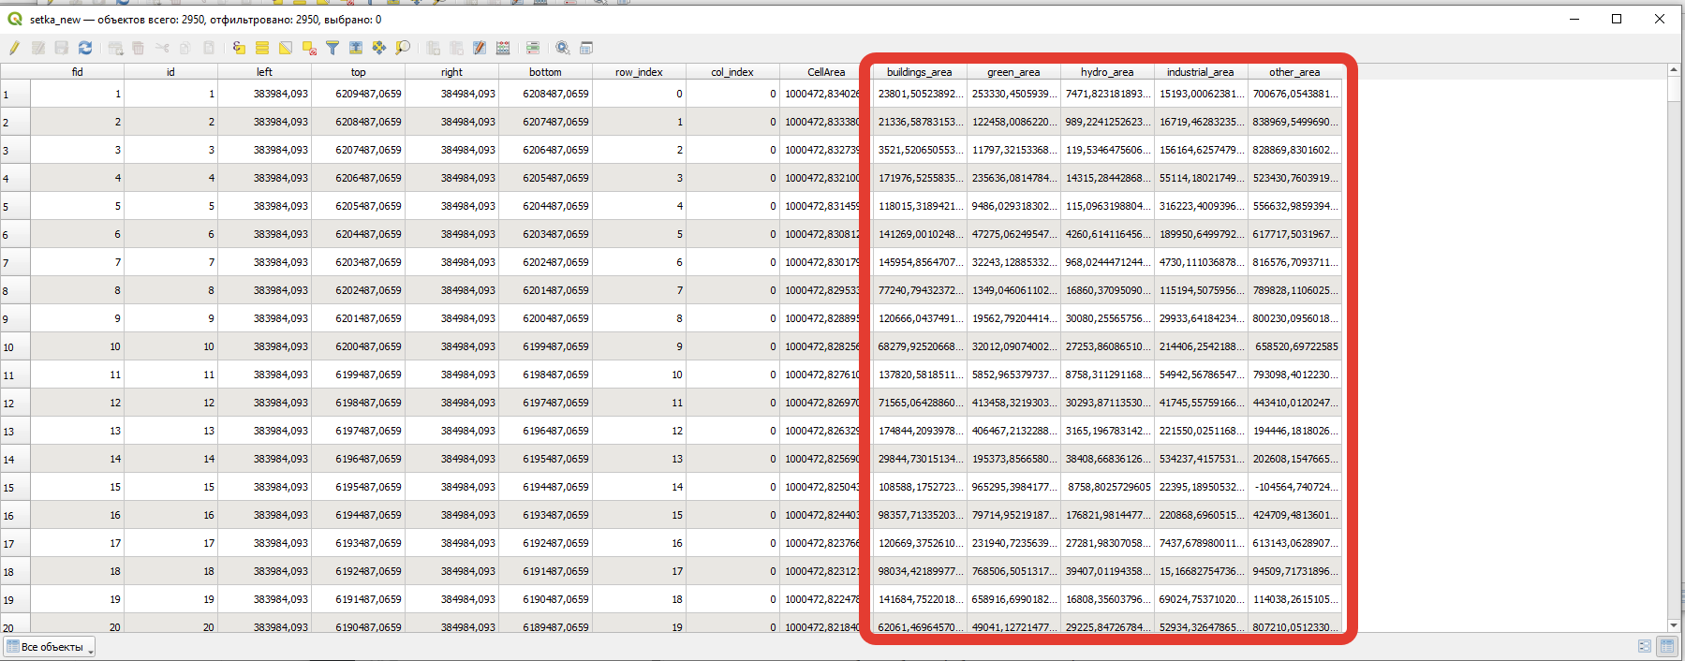Open conditional formatting panel

tap(532, 48)
